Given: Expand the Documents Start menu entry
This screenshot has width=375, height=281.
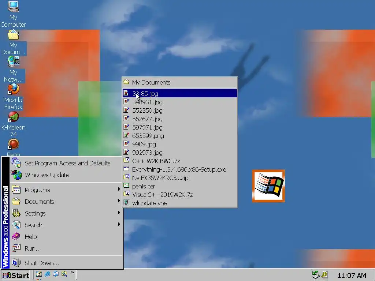Looking at the screenshot, I should (x=66, y=202).
